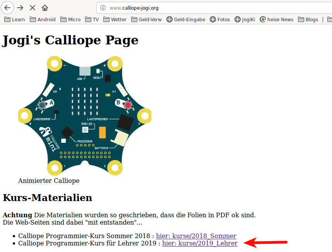Viewport: 332px width, 252px height.
Task: Click the Animierter Calliope caption
Action: point(49,181)
